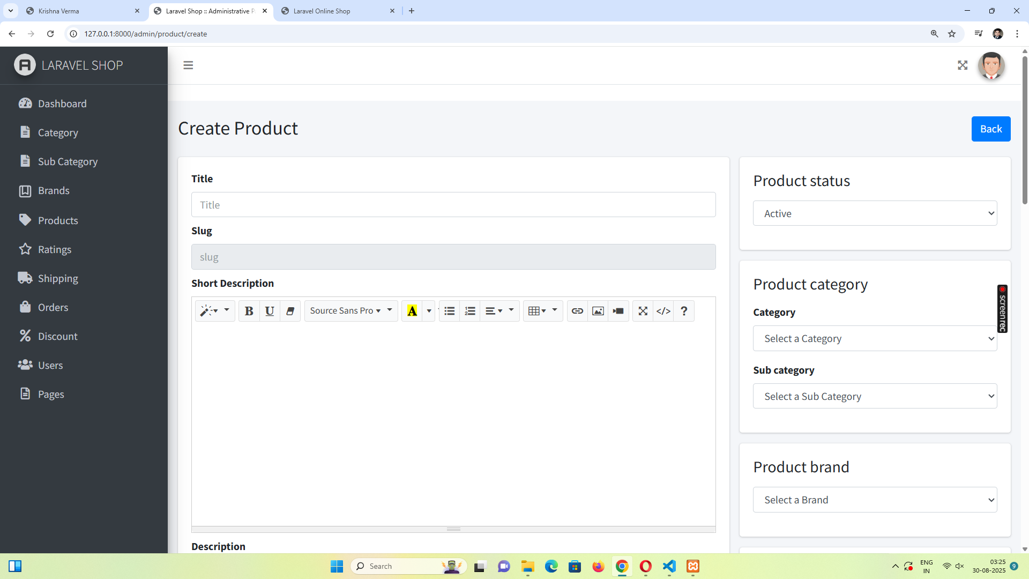This screenshot has width=1029, height=579.
Task: Go back in browser history
Action: 12,34
